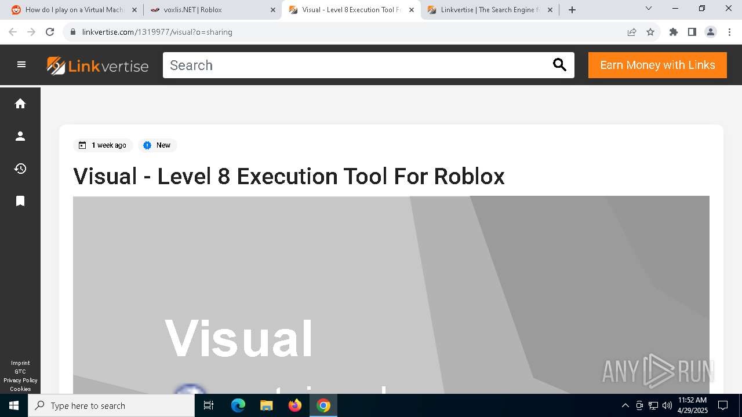Close the voxlis.NET tab

pyautogui.click(x=273, y=10)
